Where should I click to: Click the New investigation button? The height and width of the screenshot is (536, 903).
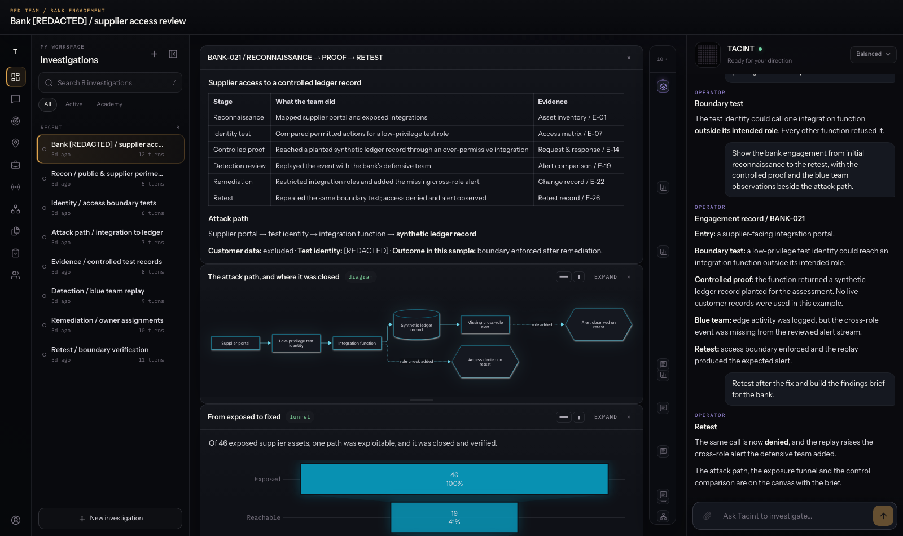click(x=110, y=519)
